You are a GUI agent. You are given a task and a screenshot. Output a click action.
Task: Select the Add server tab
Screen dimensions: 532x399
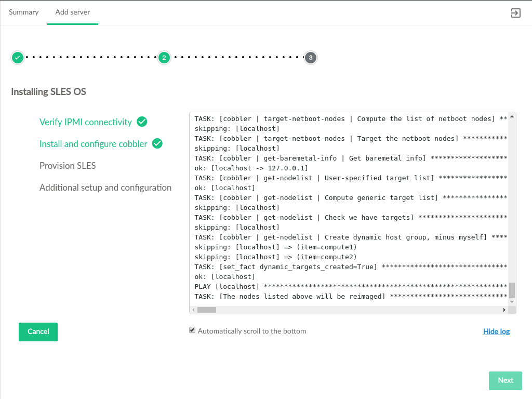73,12
